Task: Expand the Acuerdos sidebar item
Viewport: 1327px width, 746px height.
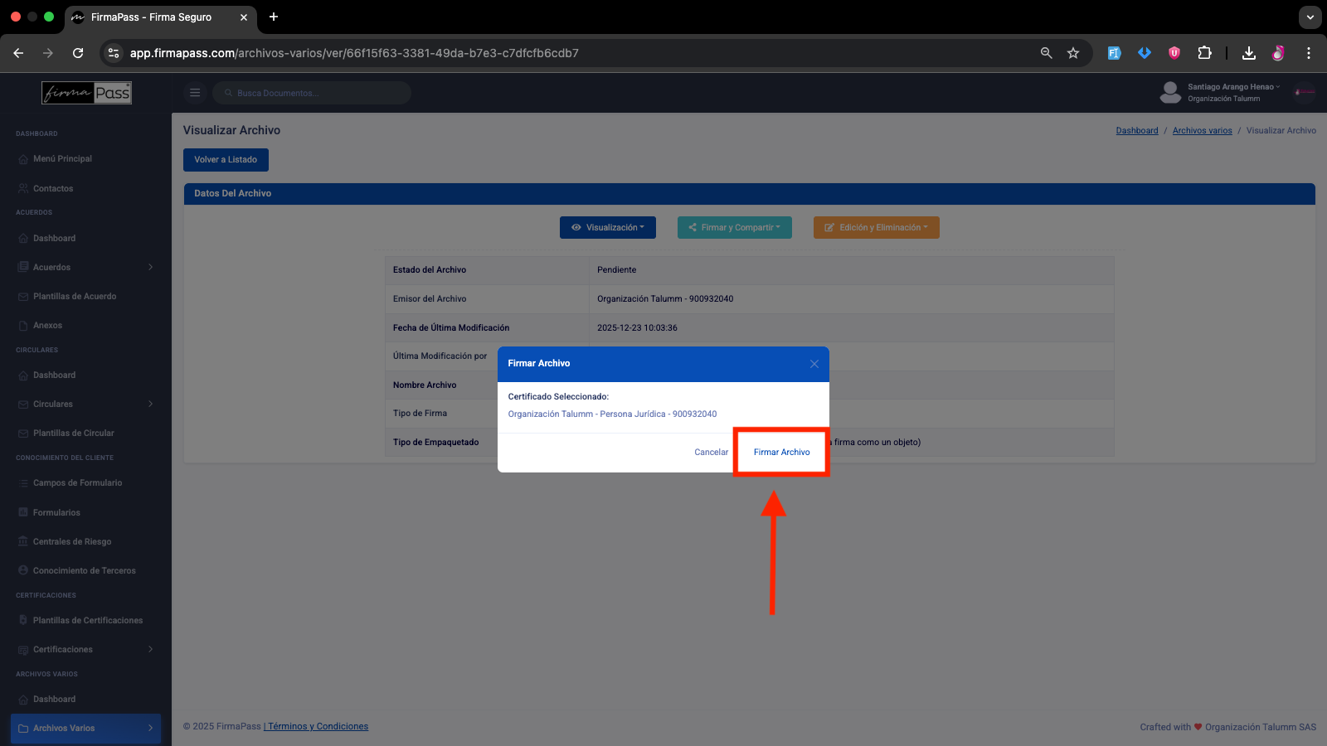Action: pyautogui.click(x=86, y=267)
